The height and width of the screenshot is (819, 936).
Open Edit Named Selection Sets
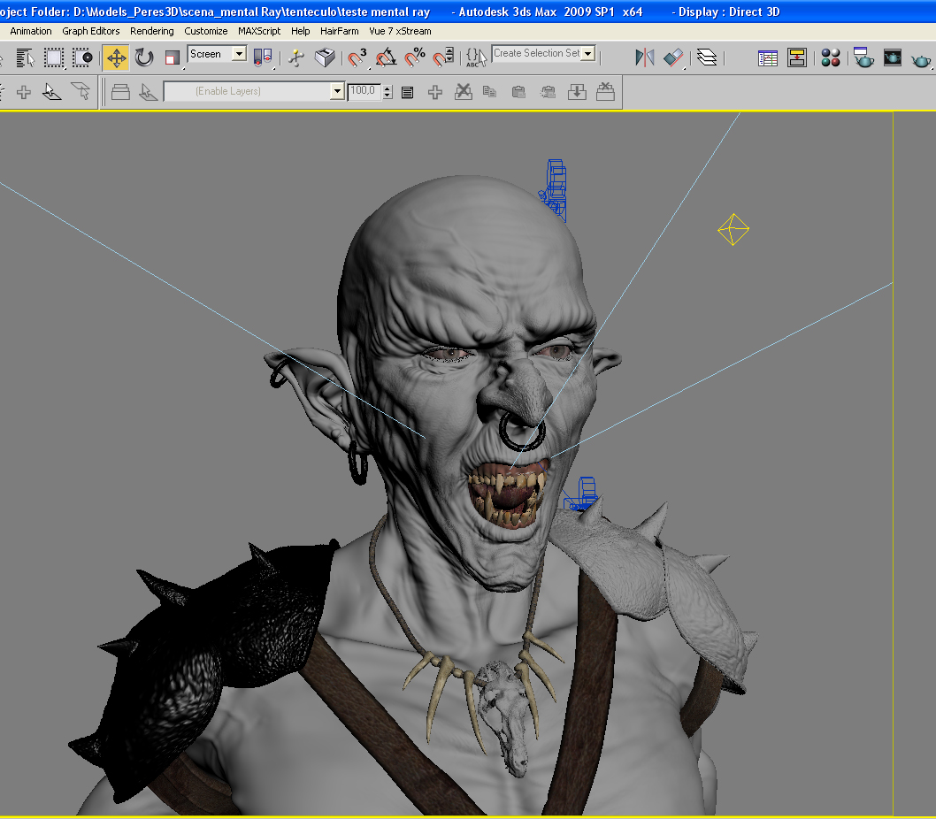click(x=476, y=57)
